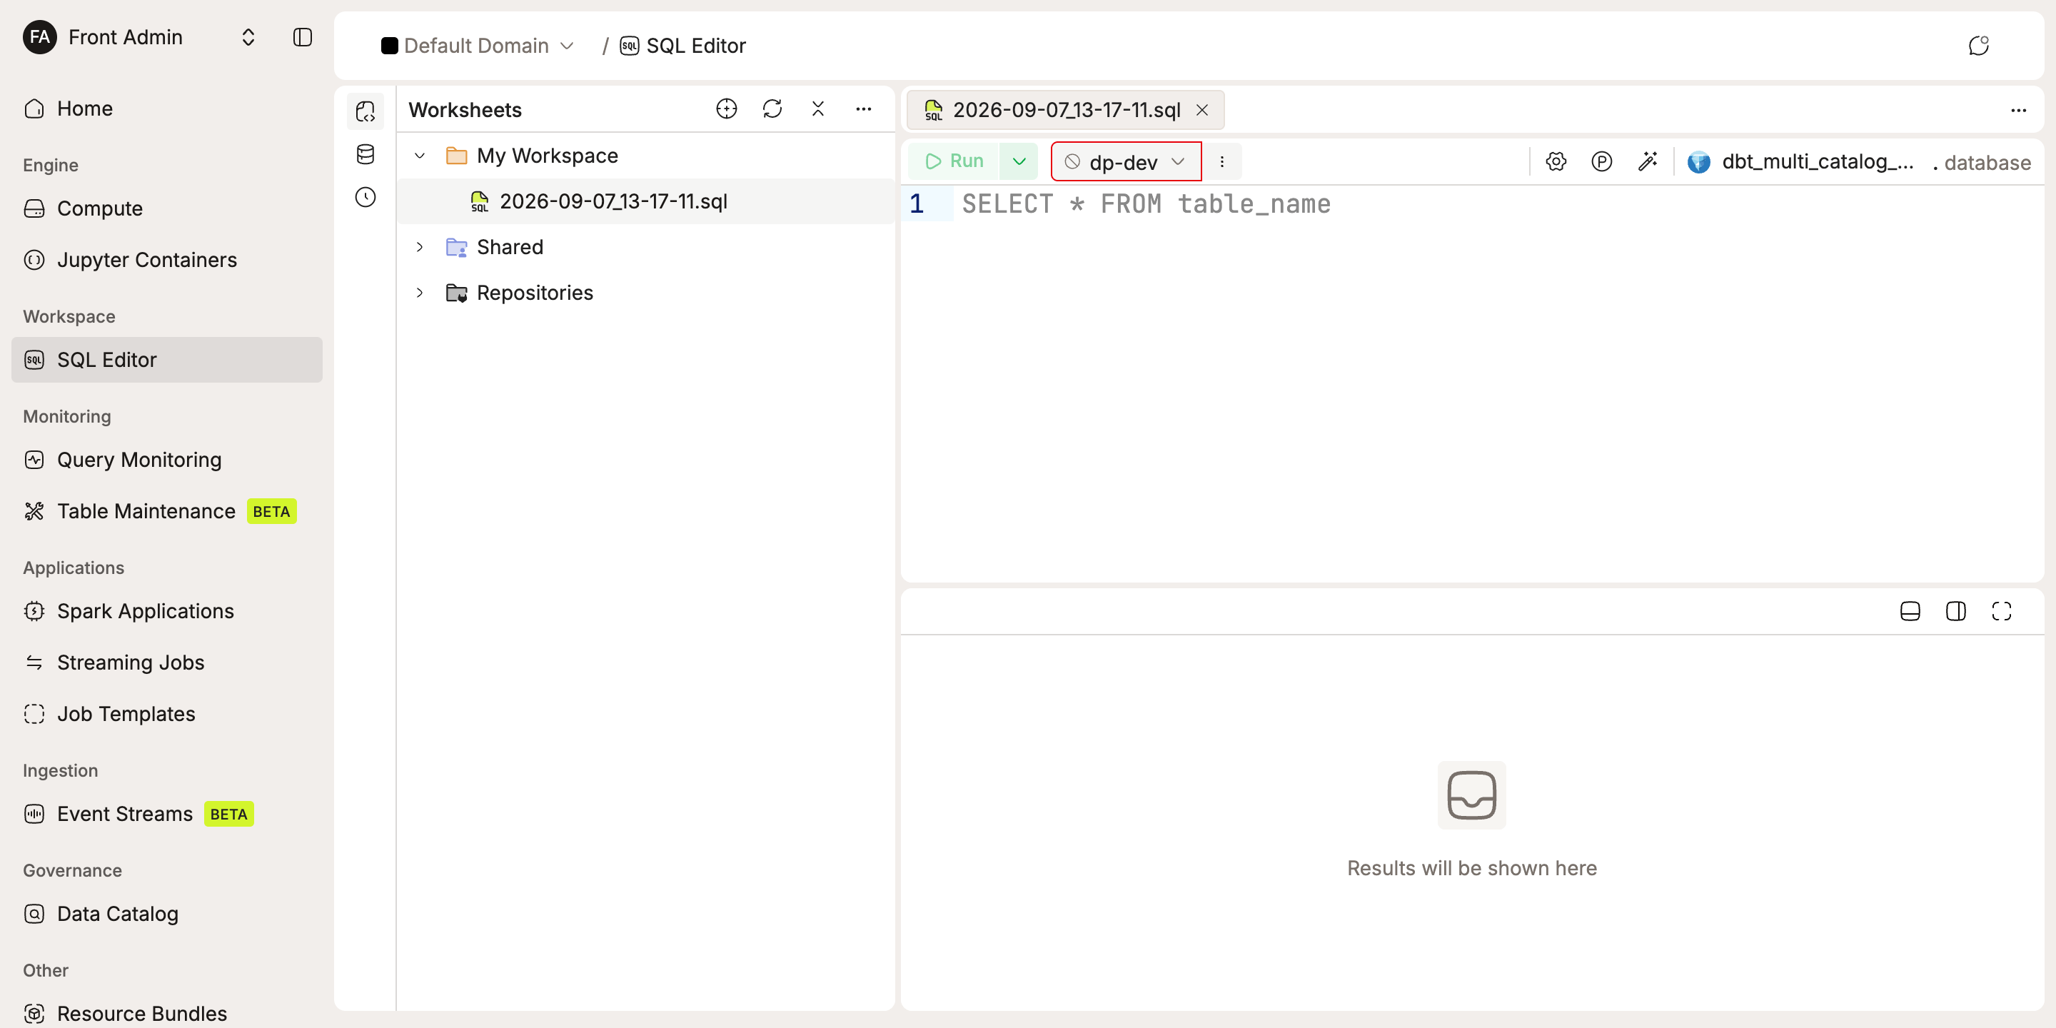Open Jupyter Containers page
Image resolution: width=2056 pixels, height=1028 pixels.
tap(167, 260)
